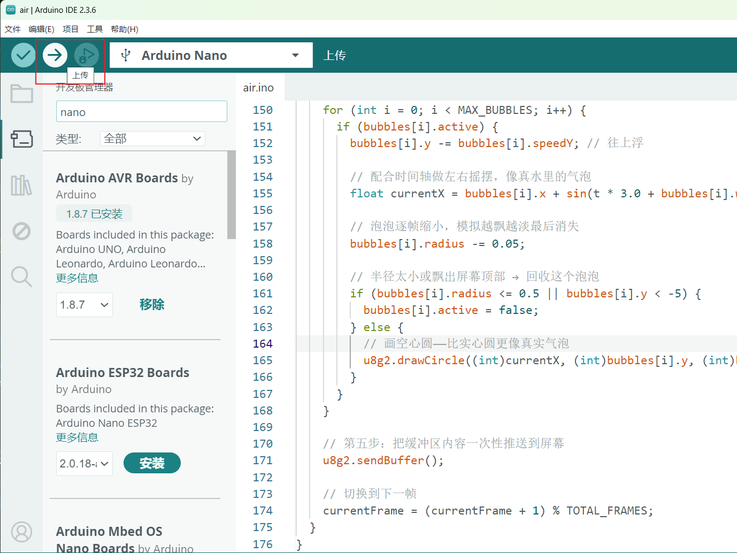
Task: Click the 'bubbles[i].active = false;' line
Action: tap(451, 310)
